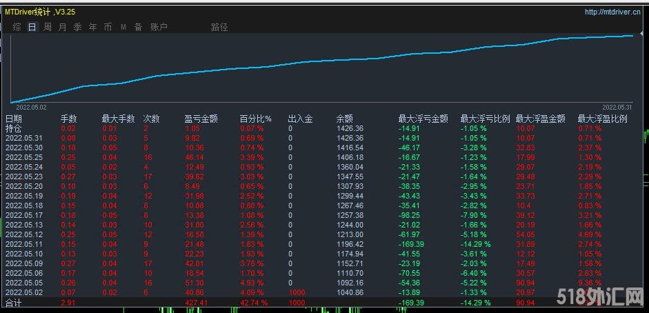The height and width of the screenshot is (313, 649).
Task: Click the M tab in toolbar
Action: point(123,27)
